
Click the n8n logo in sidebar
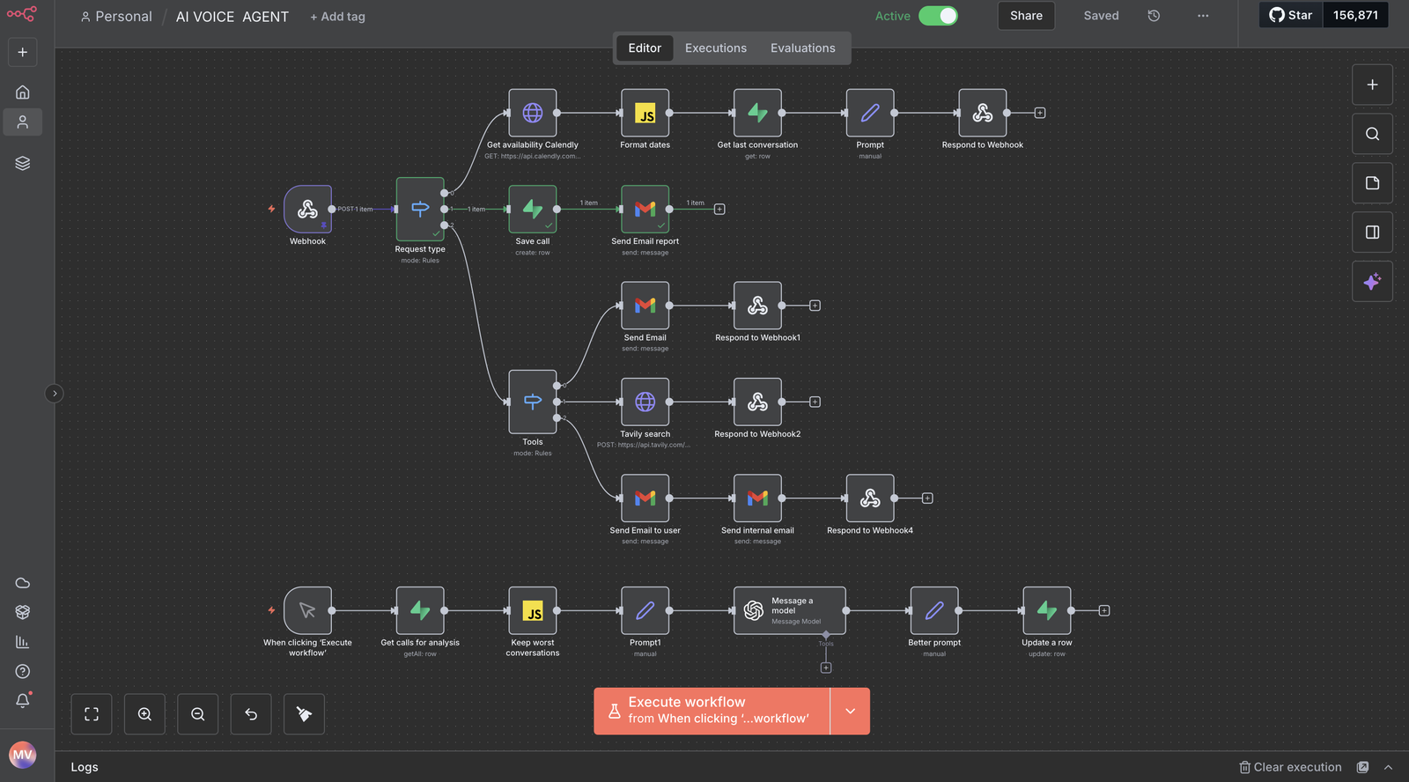coord(22,14)
